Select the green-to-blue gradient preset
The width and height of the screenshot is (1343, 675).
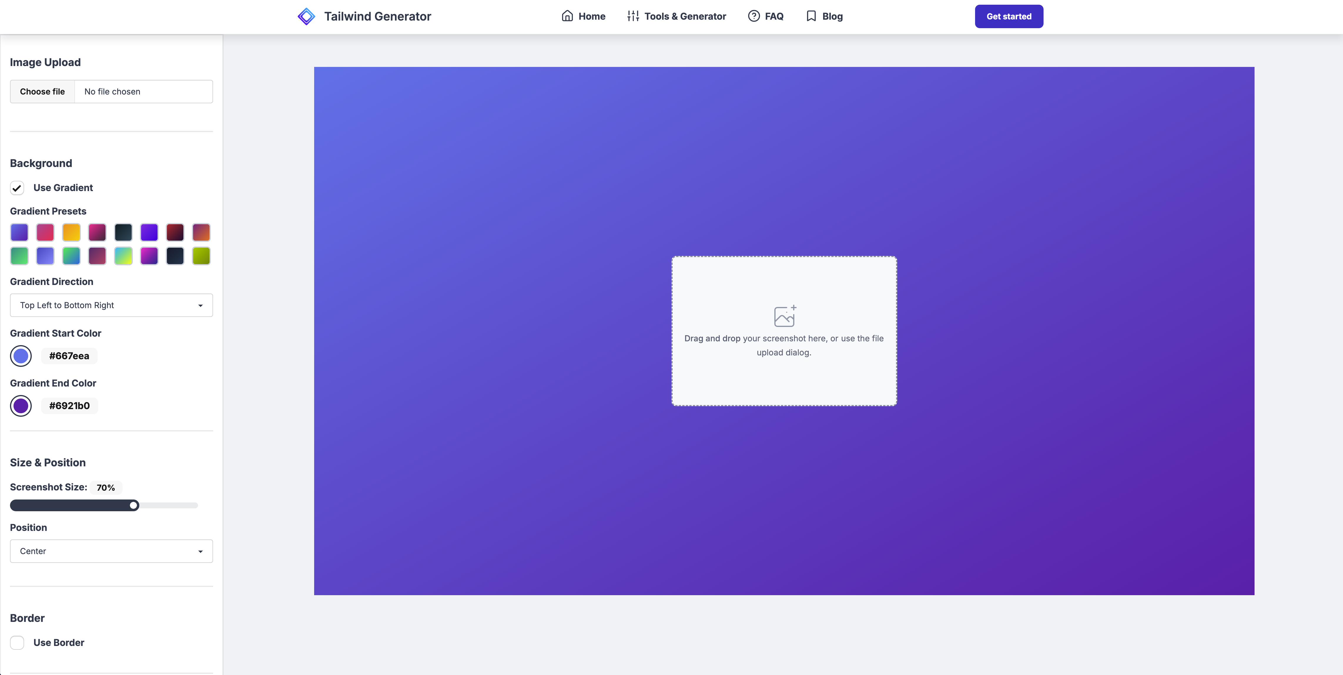coord(71,256)
